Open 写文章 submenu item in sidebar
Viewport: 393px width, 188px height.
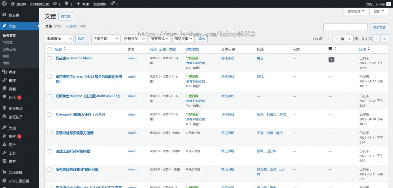[8, 42]
